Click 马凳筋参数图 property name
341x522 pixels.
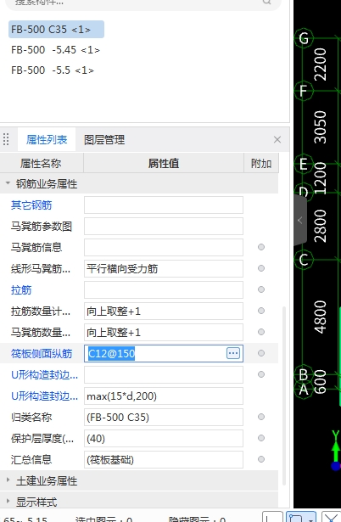coord(42,227)
